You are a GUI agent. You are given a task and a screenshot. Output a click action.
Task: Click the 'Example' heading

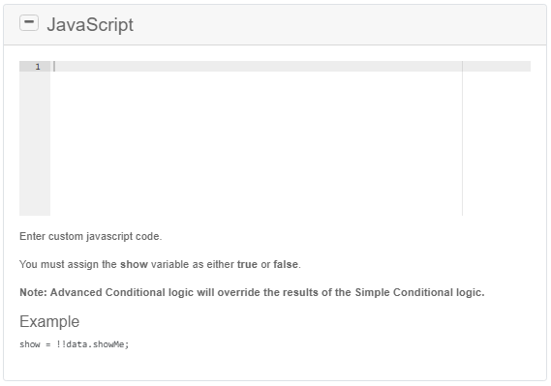(49, 321)
